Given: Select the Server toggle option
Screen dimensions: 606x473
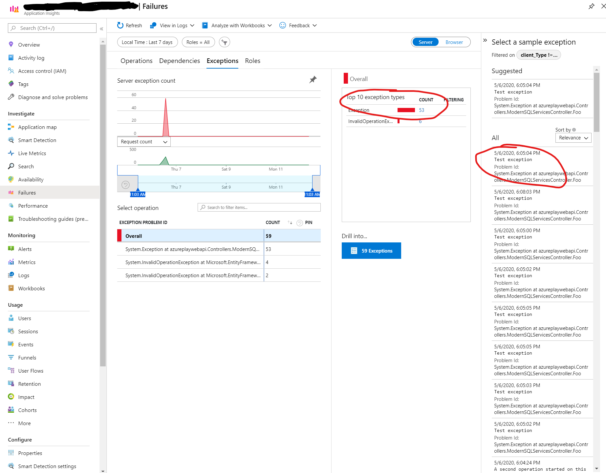Looking at the screenshot, I should click(425, 42).
